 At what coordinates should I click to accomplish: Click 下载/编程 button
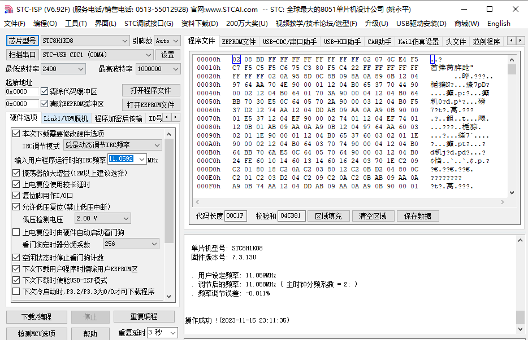[36, 317]
